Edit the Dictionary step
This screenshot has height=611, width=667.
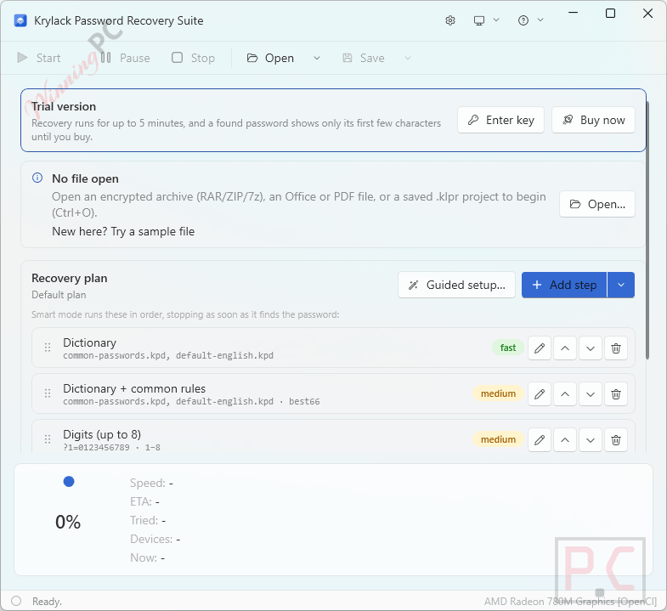540,348
